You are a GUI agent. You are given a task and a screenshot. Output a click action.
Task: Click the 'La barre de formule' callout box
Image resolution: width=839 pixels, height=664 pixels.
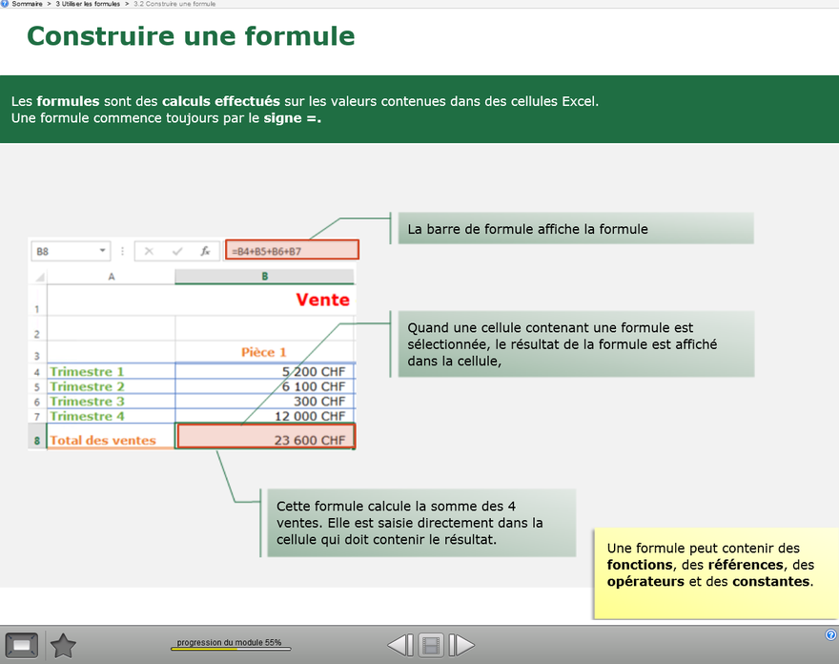pyautogui.click(x=575, y=229)
